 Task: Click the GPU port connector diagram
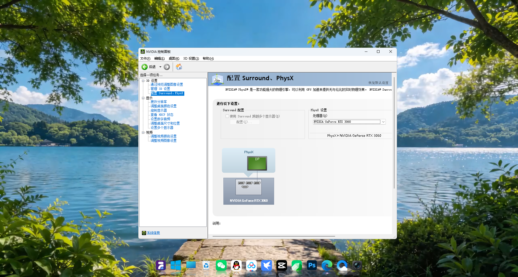click(x=248, y=187)
